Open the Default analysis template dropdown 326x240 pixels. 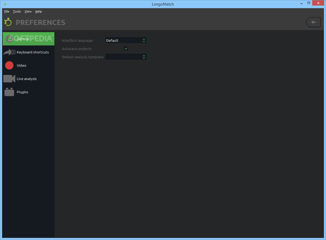coord(126,57)
